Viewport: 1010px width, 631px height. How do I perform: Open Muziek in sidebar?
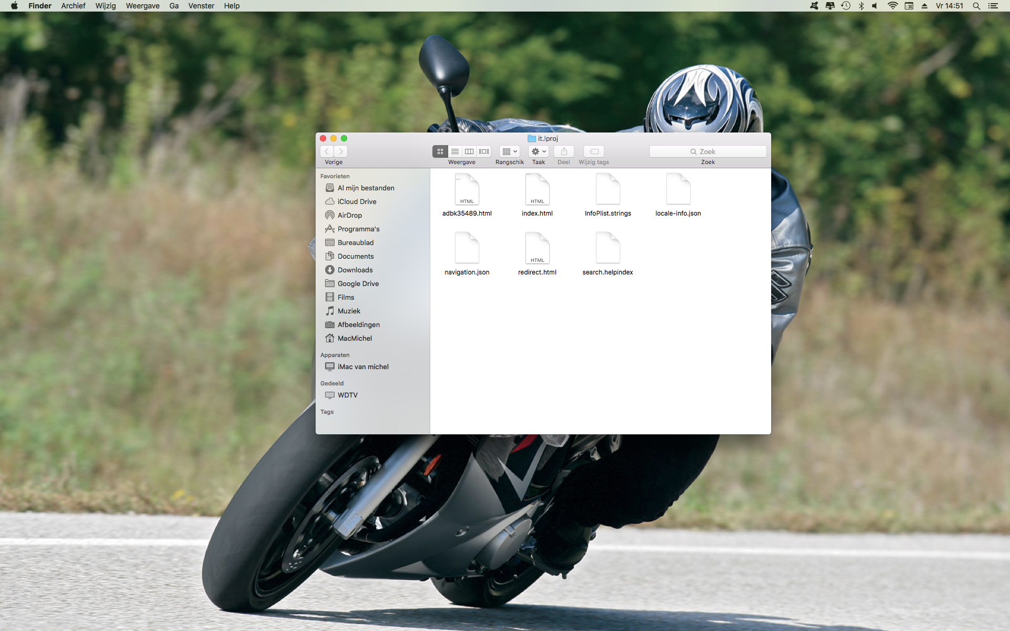(x=372, y=311)
